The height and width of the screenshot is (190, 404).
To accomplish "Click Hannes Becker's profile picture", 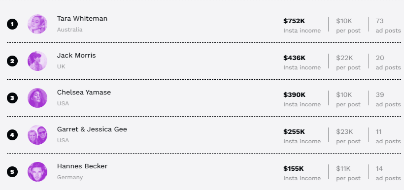I will (37, 172).
